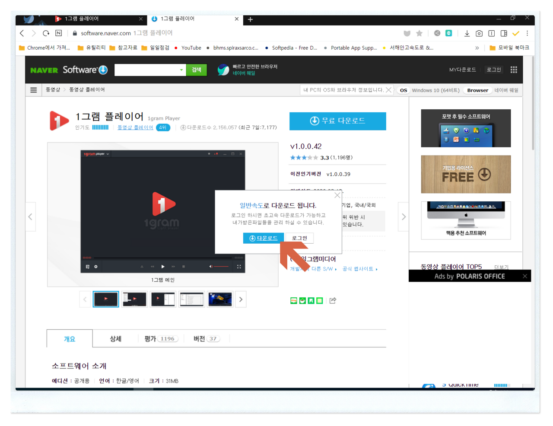Click the gray share circle icon in toolbar
Image resolution: width=553 pixels, height=426 pixels.
(437, 33)
